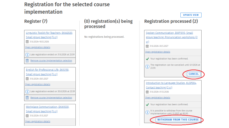
Task: Remove English for Professional Life implementation selection
Action: [51, 98]
